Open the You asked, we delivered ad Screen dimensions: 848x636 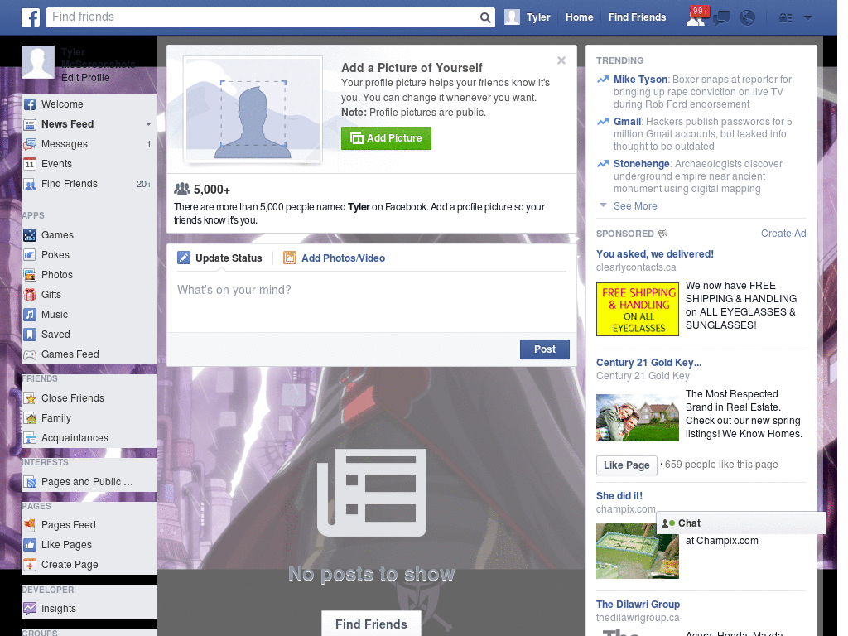click(654, 253)
